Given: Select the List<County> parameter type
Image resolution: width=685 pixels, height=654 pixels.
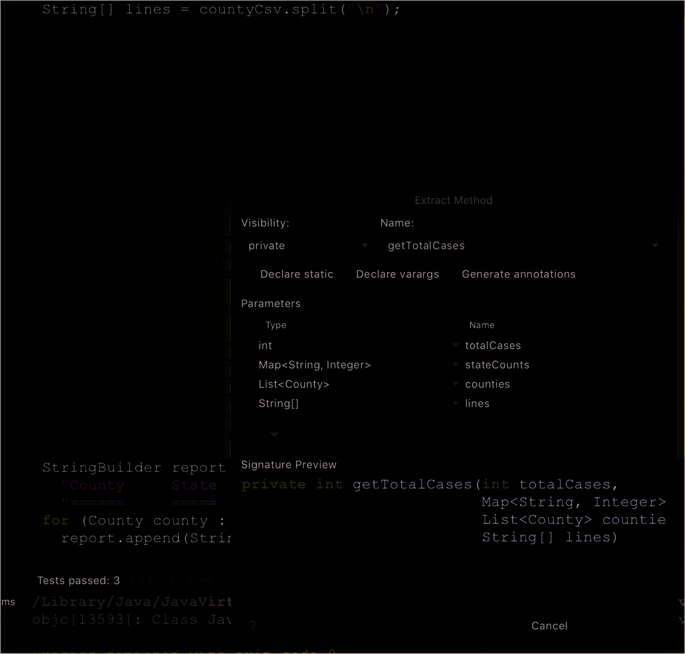Looking at the screenshot, I should point(294,384).
